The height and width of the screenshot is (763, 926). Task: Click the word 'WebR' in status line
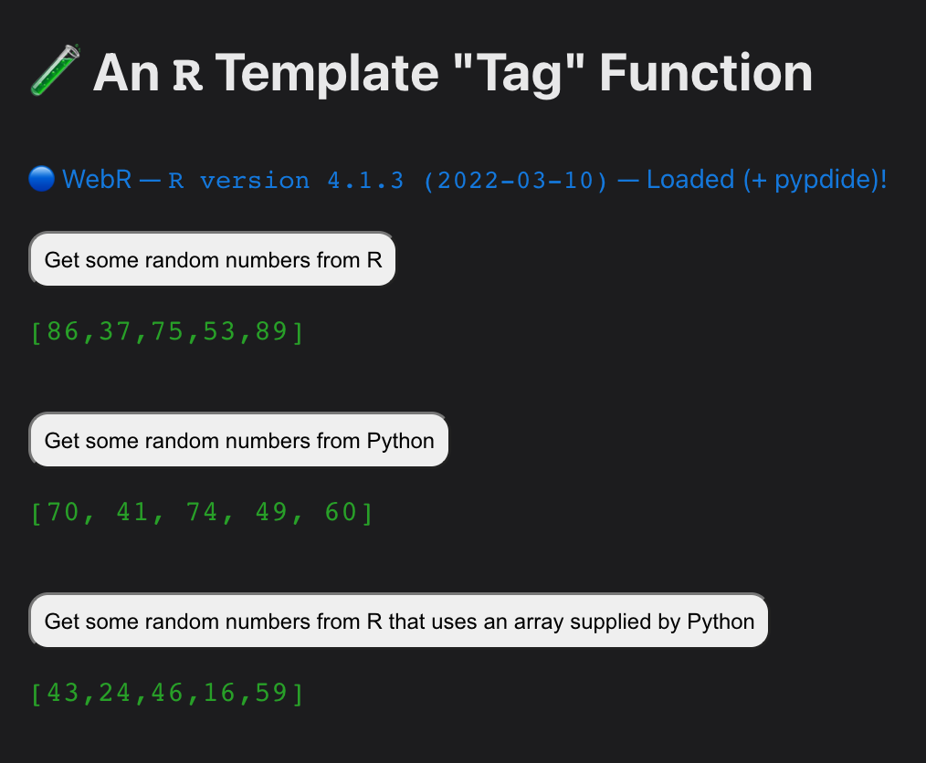tap(97, 180)
